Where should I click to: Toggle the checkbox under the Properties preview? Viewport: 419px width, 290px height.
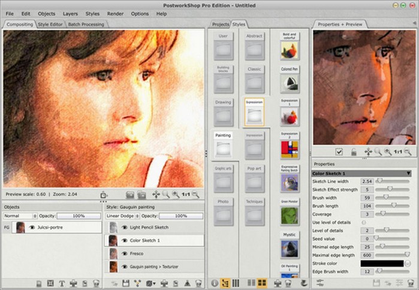tap(339, 152)
